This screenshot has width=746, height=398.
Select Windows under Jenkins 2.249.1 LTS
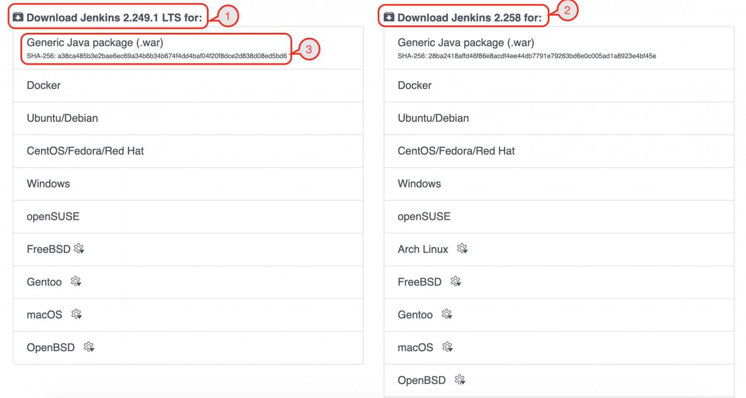[48, 184]
